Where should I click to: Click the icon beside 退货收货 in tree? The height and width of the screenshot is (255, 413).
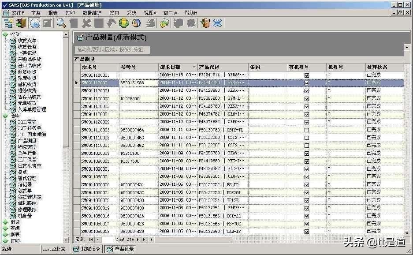pyautogui.click(x=13, y=72)
